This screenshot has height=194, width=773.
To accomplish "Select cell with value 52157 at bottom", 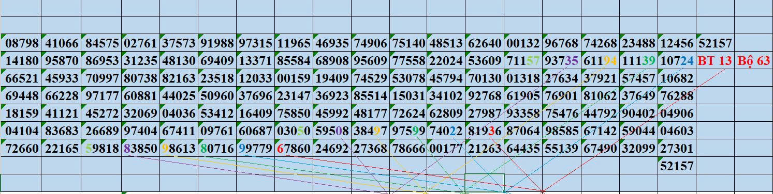I will coord(677,166).
